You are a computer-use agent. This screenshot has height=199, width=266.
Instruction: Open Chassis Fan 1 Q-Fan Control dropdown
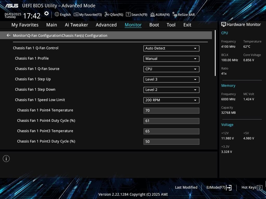coord(171,48)
